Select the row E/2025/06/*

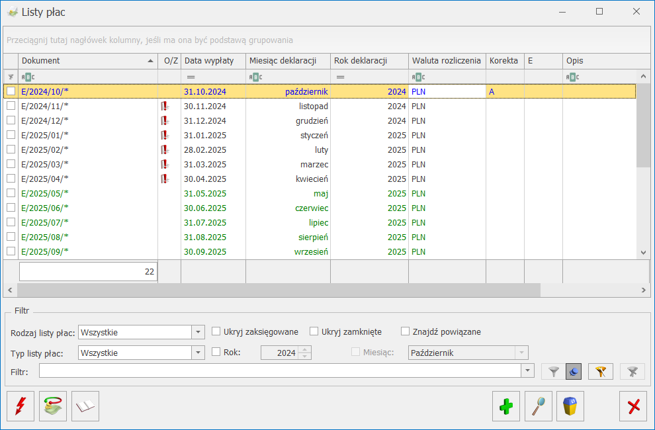click(320, 208)
